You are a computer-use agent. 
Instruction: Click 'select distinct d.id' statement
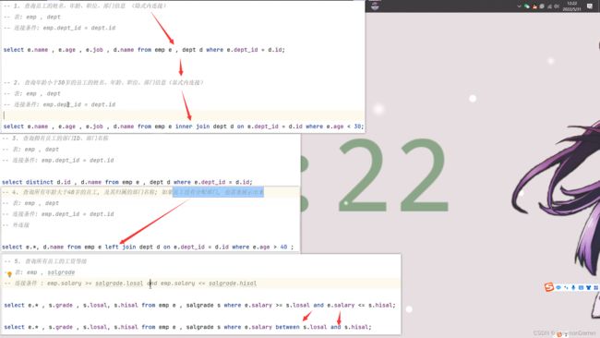127,182
